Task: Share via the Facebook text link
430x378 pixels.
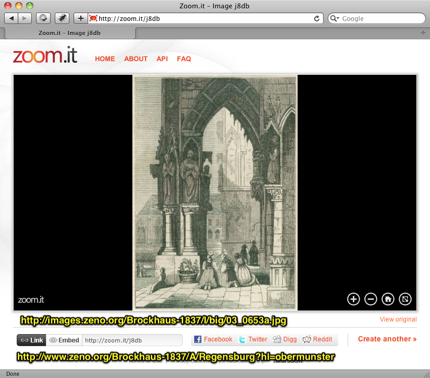Action: pyautogui.click(x=218, y=339)
